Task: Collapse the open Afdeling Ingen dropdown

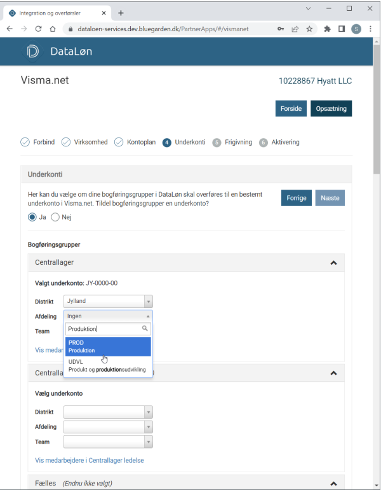Action: coord(108,316)
